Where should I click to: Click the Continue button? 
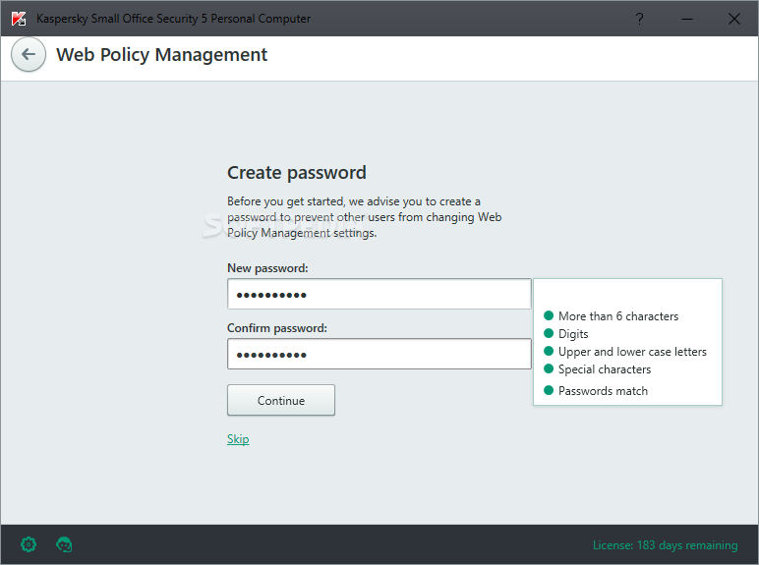pyautogui.click(x=281, y=400)
